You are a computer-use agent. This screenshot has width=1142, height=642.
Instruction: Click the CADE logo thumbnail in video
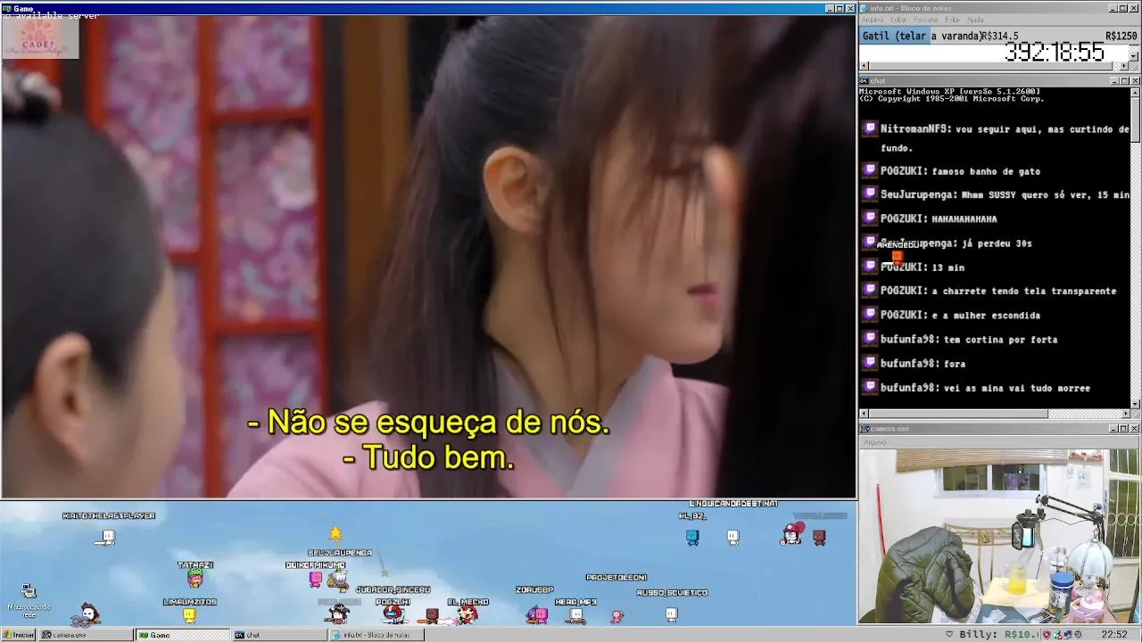click(x=40, y=37)
